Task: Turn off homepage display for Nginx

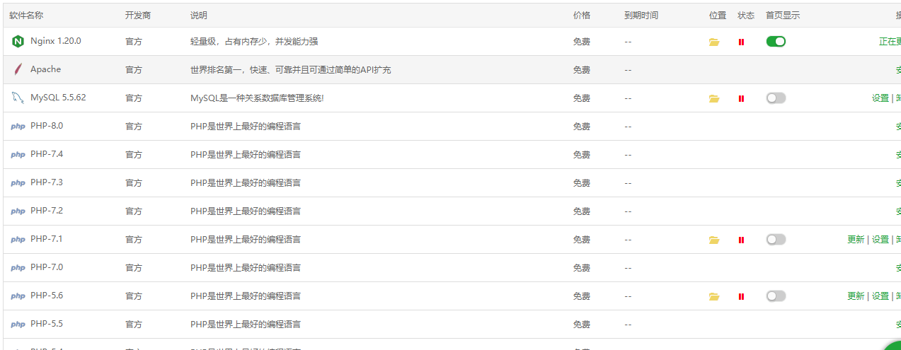Action: (x=776, y=42)
